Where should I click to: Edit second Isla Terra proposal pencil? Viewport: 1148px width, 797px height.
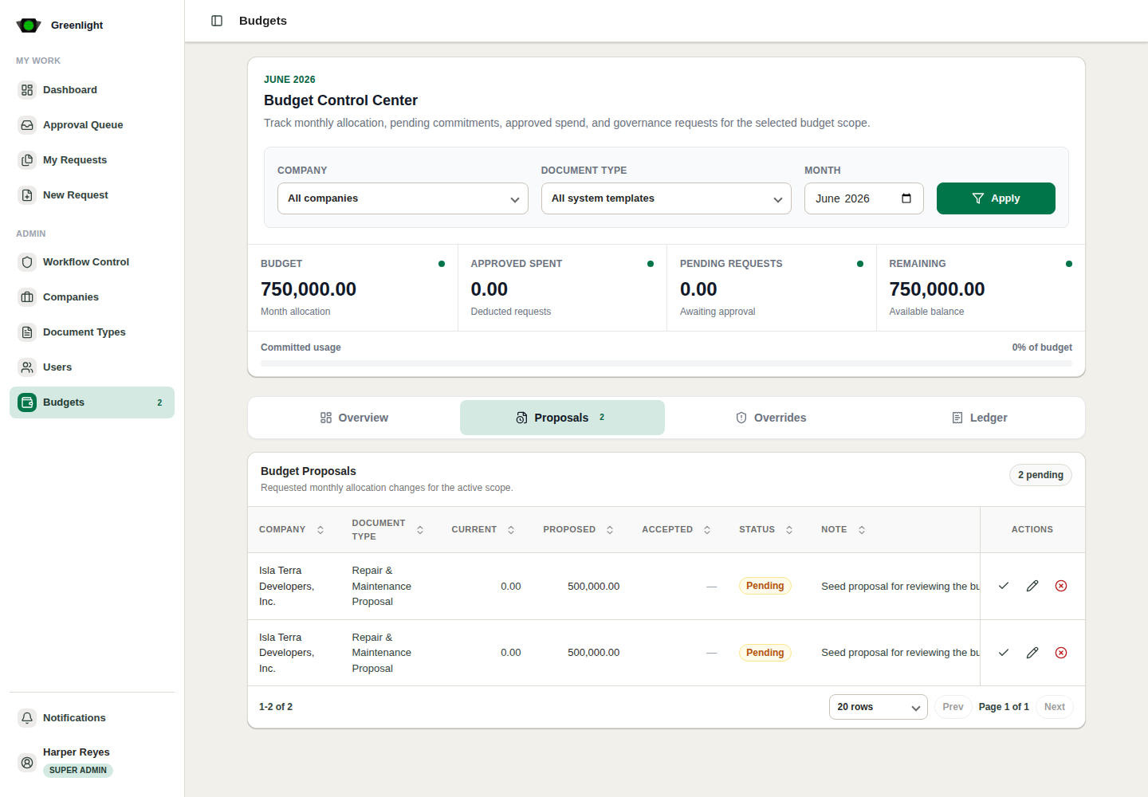[x=1032, y=653]
